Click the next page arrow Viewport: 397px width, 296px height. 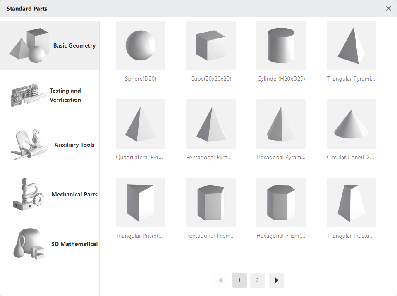276,280
